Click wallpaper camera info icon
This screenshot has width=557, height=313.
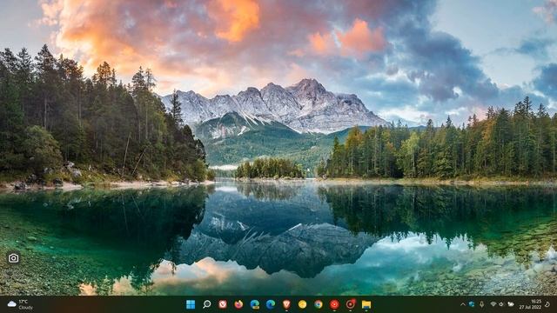[14, 258]
